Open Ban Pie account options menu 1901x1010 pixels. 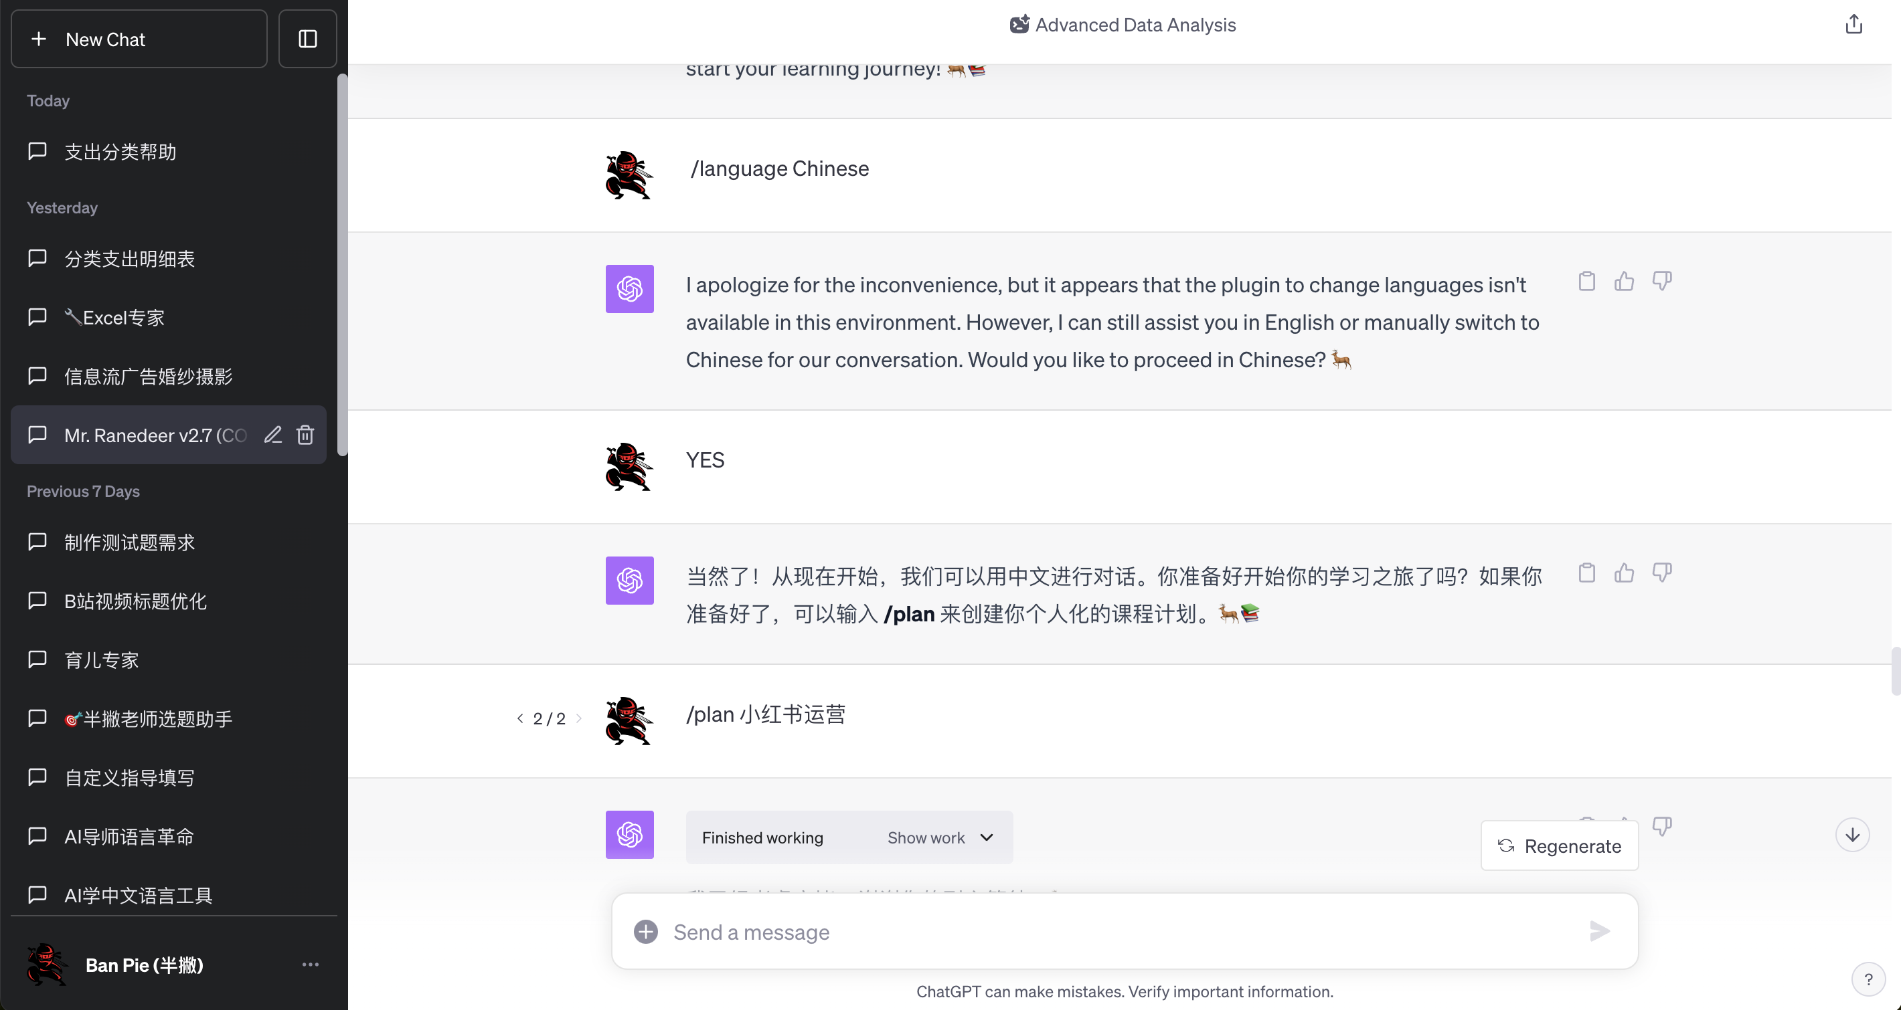point(310,965)
